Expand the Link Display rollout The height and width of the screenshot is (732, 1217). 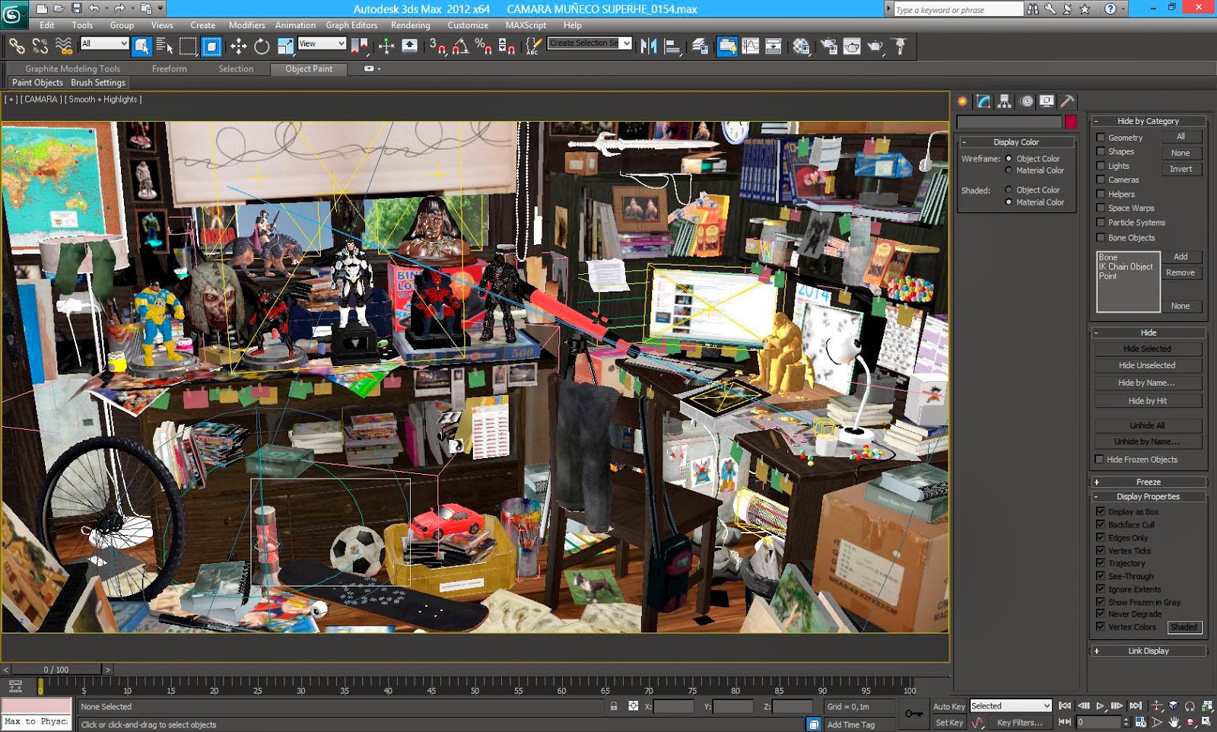click(x=1149, y=651)
